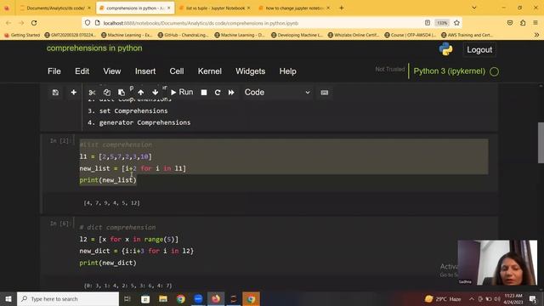Image resolution: width=544 pixels, height=306 pixels.
Task: Run the selected cell
Action: [x=182, y=93]
